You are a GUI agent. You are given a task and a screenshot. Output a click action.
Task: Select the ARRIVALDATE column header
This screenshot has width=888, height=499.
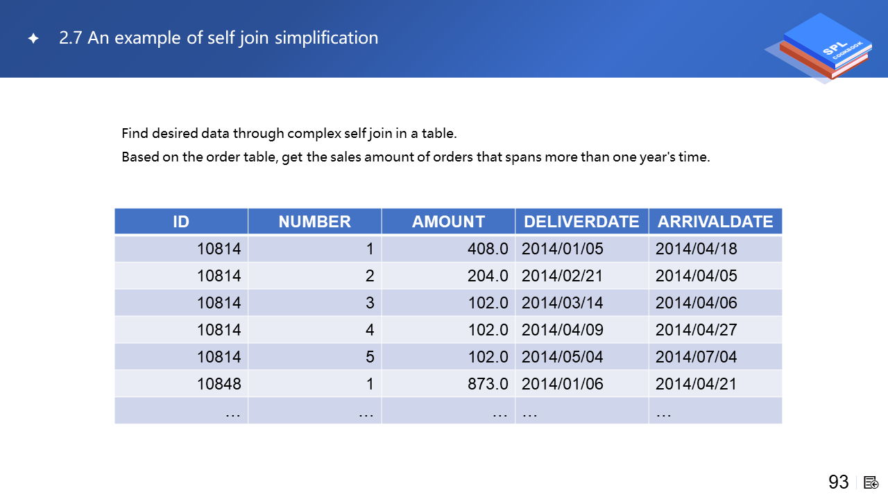coord(715,222)
